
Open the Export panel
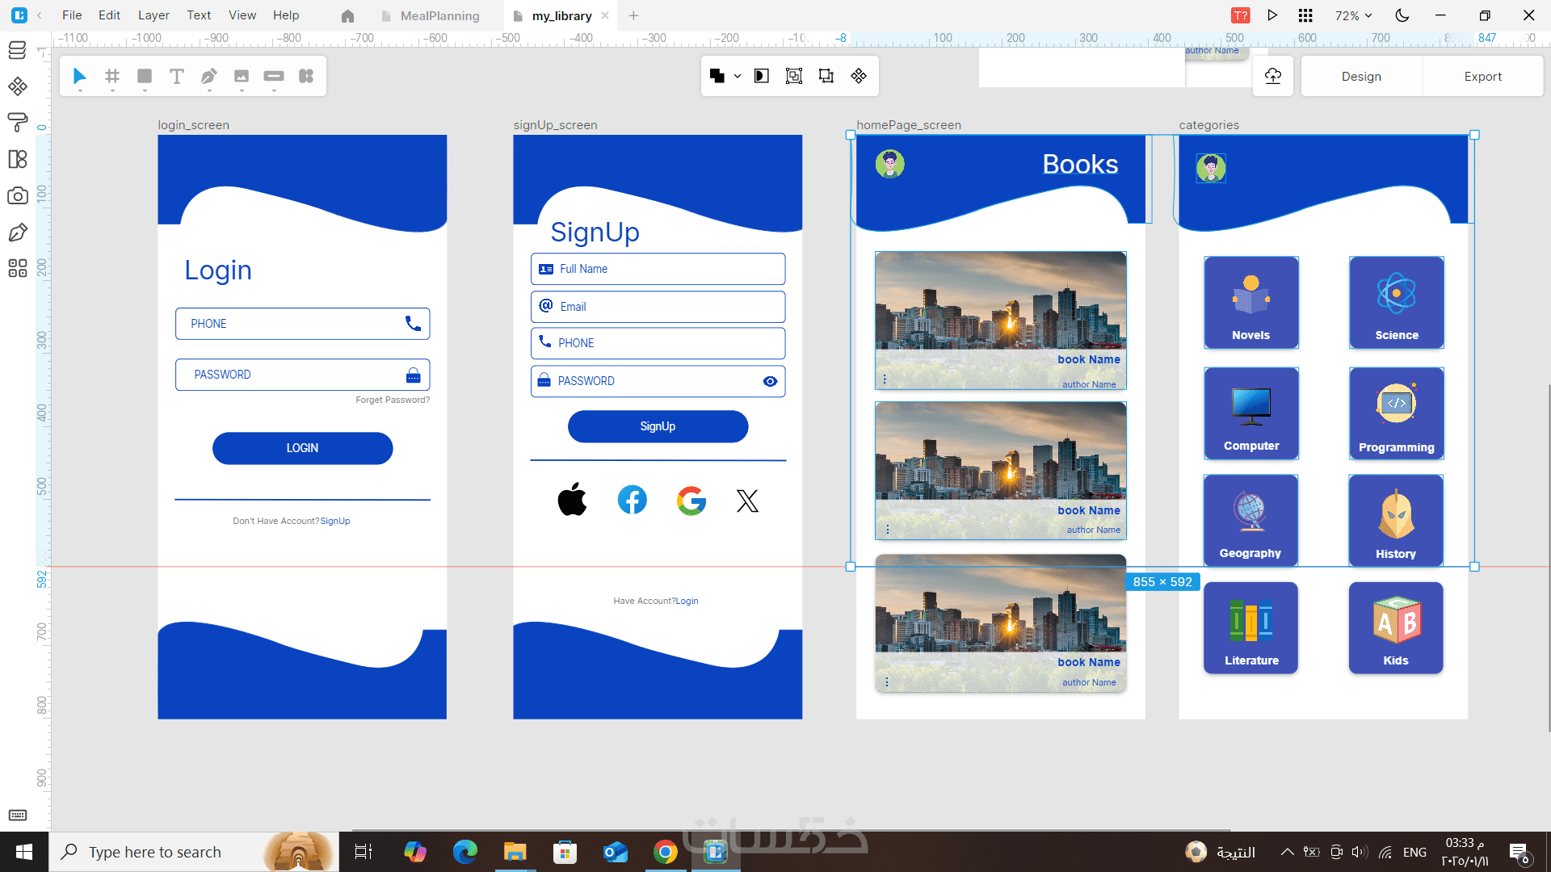(x=1482, y=76)
